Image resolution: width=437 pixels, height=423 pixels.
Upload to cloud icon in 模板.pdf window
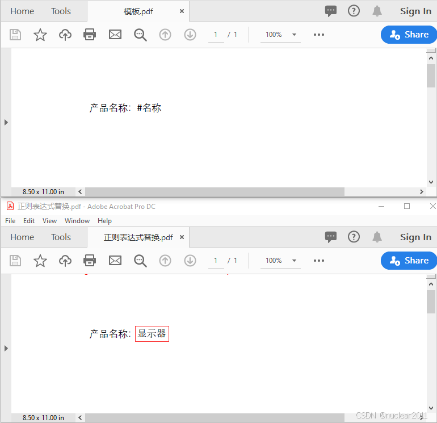(x=65, y=35)
